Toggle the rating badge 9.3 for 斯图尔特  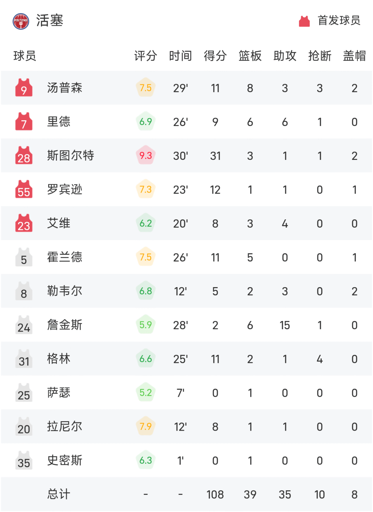point(146,156)
